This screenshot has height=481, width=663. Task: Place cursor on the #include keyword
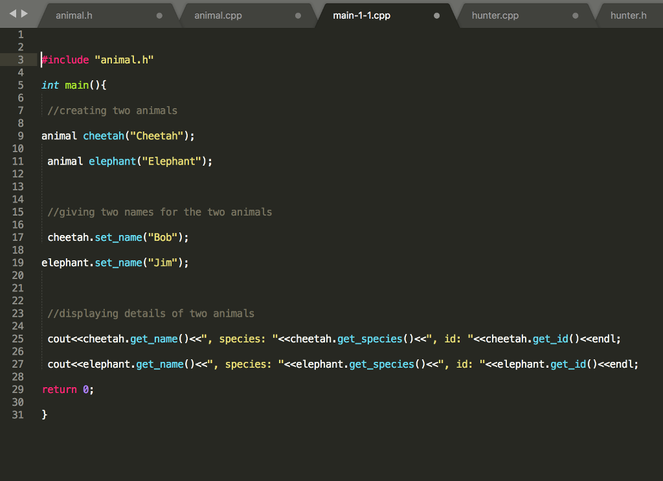tap(65, 60)
